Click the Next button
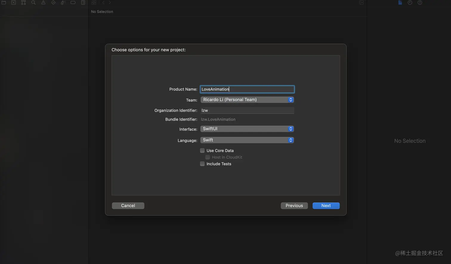This screenshot has height=264, width=451. (x=326, y=206)
